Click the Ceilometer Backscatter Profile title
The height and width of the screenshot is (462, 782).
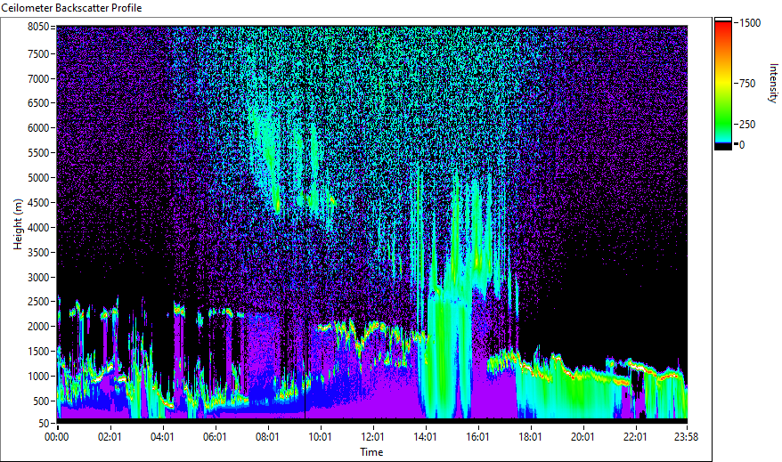[x=71, y=8]
